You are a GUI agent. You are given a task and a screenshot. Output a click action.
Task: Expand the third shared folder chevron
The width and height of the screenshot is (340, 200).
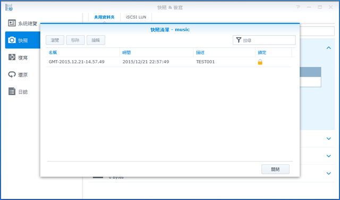[329, 156]
